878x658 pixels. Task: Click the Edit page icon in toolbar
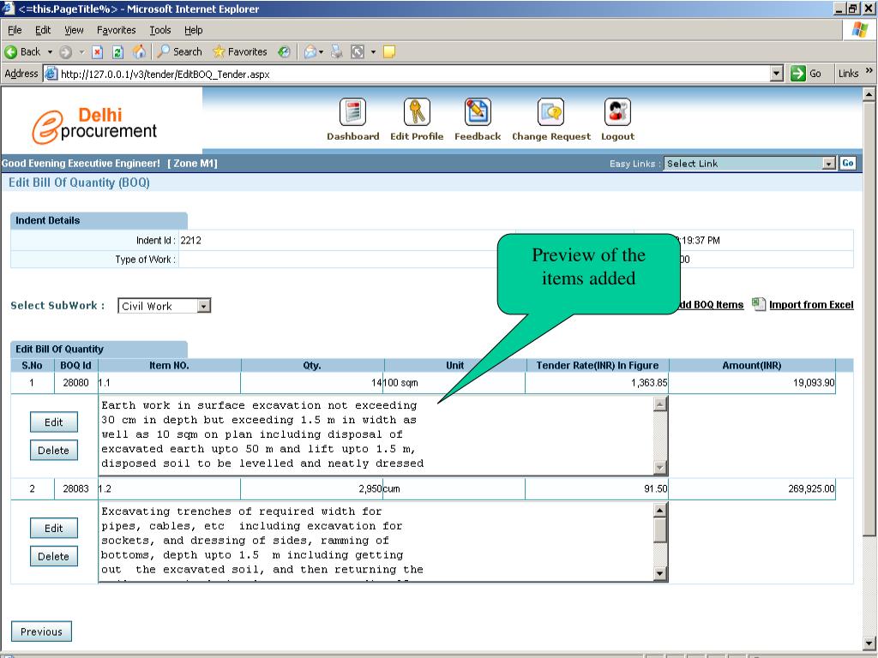358,52
